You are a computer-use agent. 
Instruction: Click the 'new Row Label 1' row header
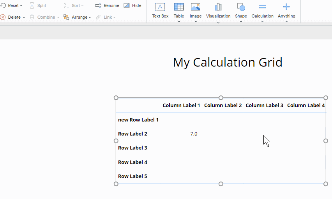pos(138,120)
